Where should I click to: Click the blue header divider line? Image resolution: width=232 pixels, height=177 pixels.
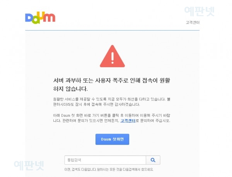tap(112, 30)
